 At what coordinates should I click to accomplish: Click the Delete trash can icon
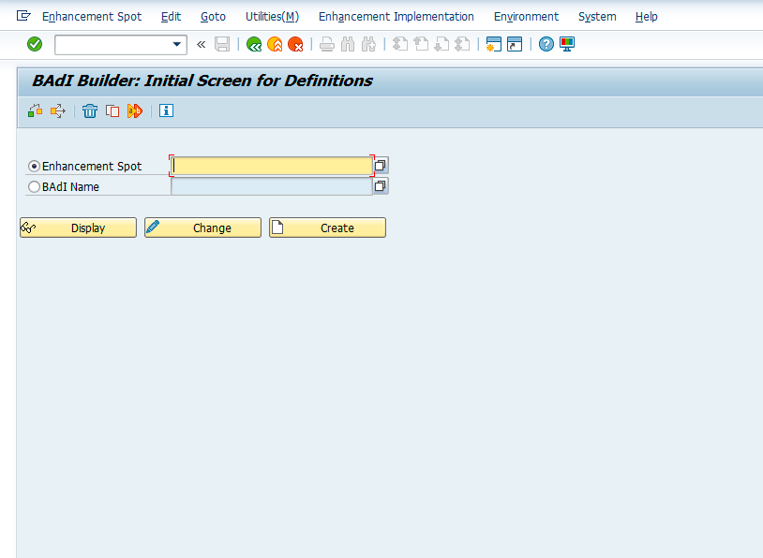(x=90, y=111)
